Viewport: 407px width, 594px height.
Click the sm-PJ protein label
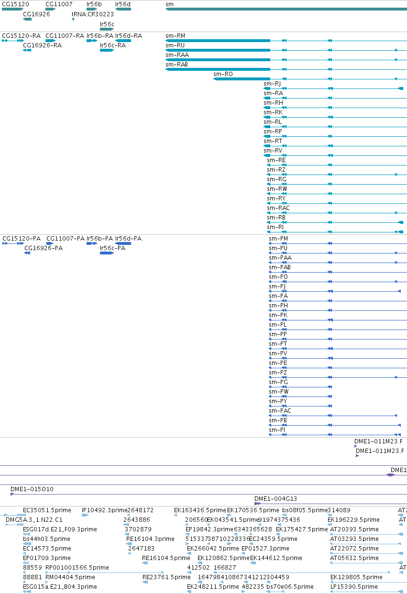click(x=277, y=286)
